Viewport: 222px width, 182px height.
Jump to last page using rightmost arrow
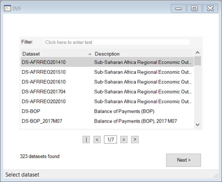[x=135, y=139]
